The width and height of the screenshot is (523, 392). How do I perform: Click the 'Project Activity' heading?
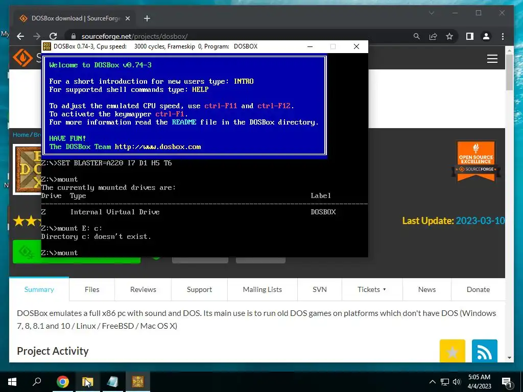tap(53, 351)
